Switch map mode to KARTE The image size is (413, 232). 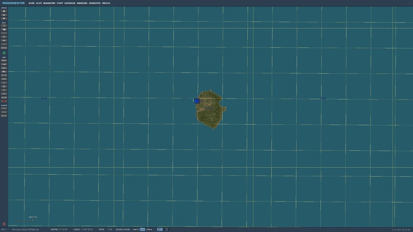(x=135, y=230)
